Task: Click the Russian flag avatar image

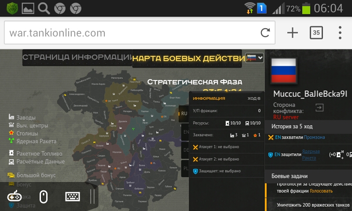Action: [x=283, y=70]
